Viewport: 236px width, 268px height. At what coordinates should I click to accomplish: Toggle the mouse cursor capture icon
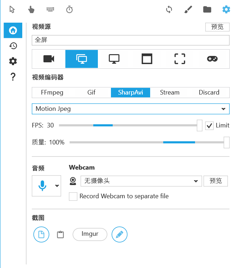pos(12,10)
